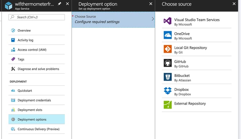Click the GitHub octocat icon

[x=168, y=63]
